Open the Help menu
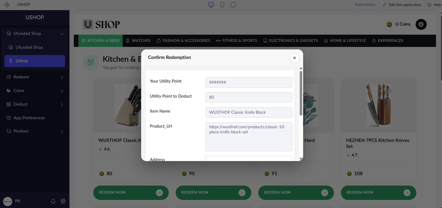The image size is (442, 208). tap(435, 5)
